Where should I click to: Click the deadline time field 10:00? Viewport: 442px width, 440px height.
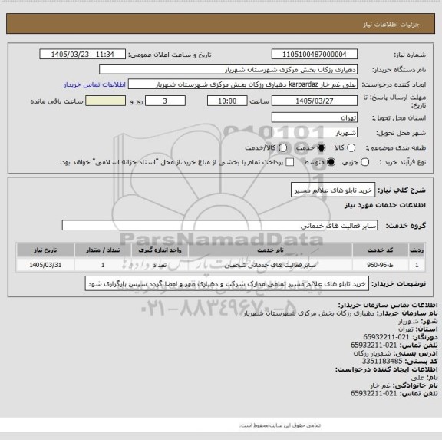pos(227,101)
